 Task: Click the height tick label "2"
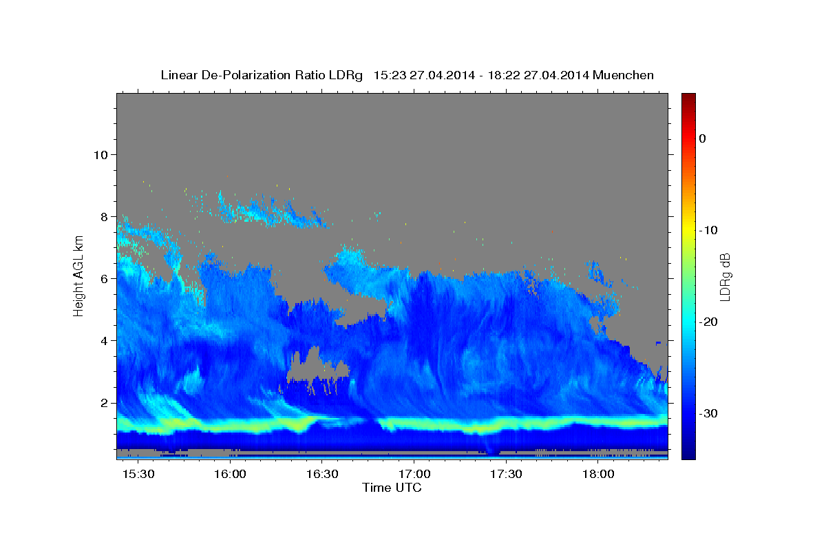(x=104, y=403)
